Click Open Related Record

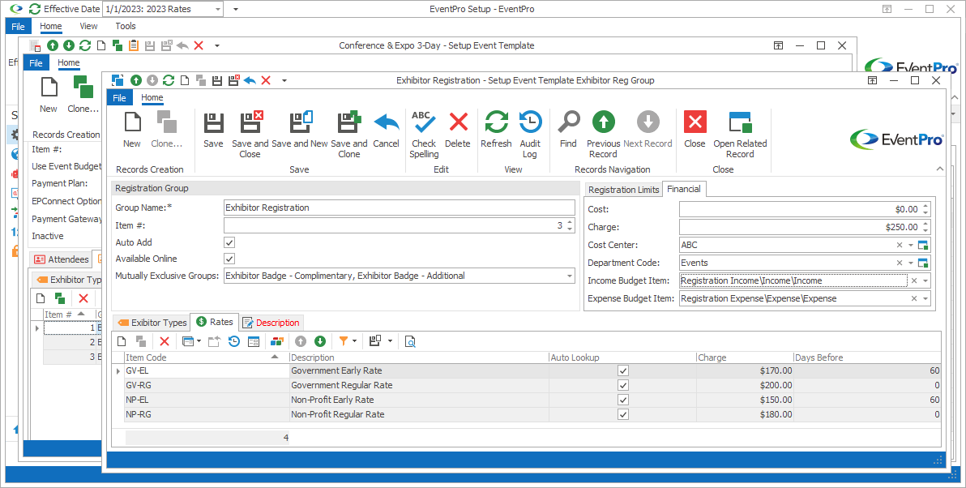[740, 135]
